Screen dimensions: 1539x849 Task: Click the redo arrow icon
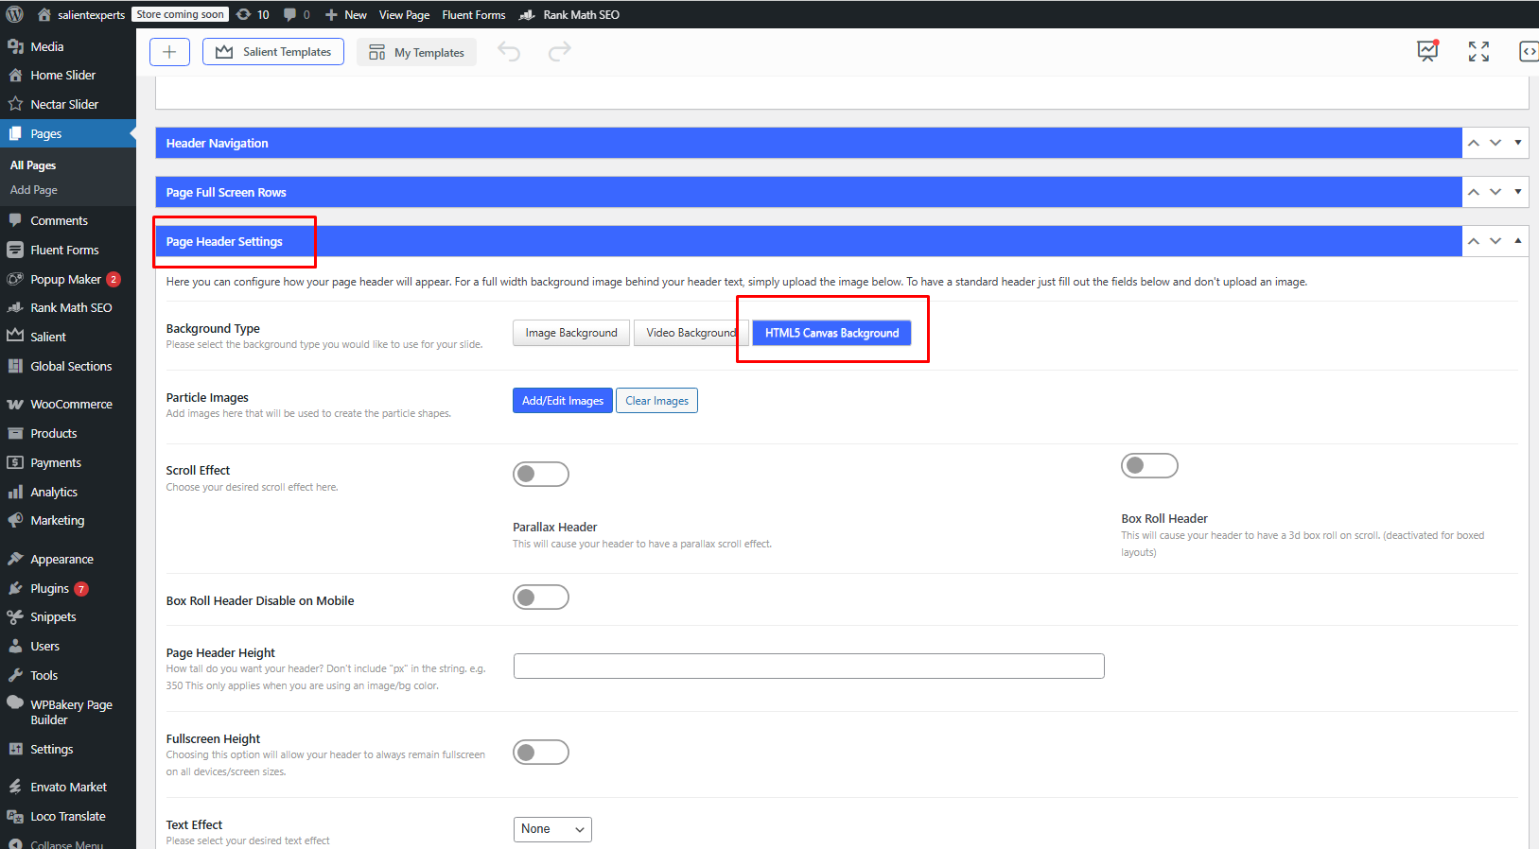pyautogui.click(x=560, y=52)
